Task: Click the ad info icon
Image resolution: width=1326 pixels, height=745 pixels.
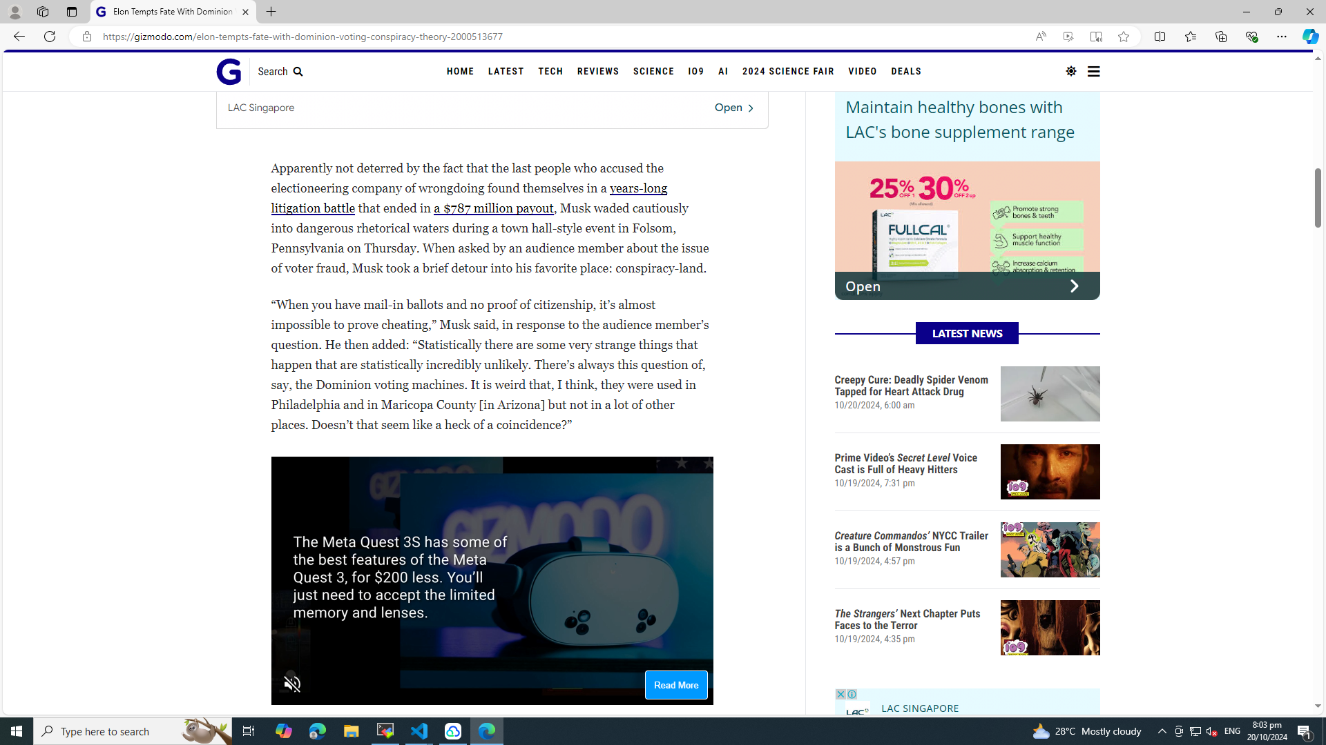Action: tap(852, 694)
